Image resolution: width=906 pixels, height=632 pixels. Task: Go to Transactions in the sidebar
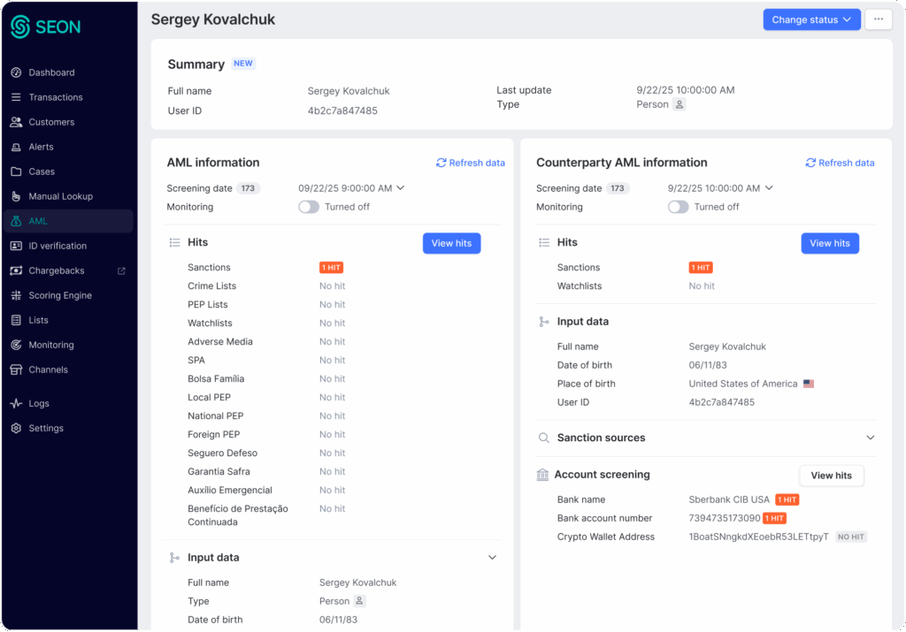(55, 97)
